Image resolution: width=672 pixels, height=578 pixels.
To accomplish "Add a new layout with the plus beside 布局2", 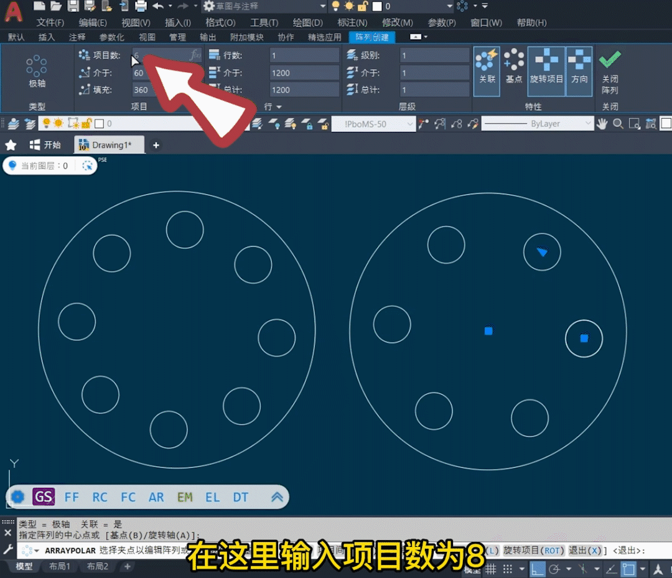I will point(128,566).
